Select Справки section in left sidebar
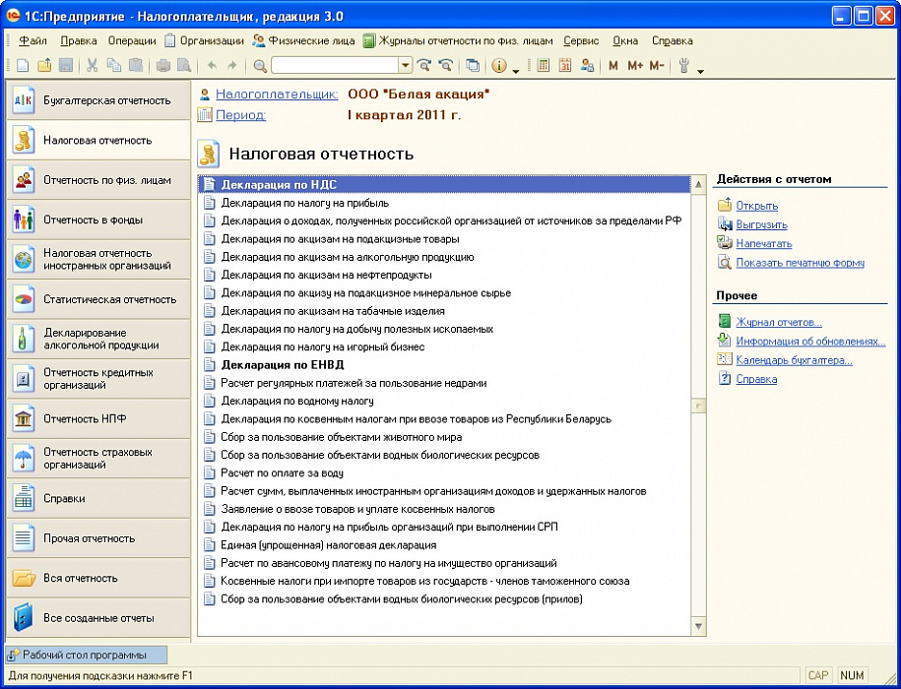Image resolution: width=901 pixels, height=689 pixels. (x=98, y=498)
